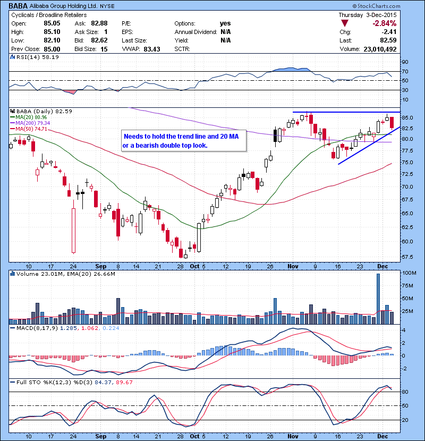Select the BABA ticker symbol in the header
The height and width of the screenshot is (441, 425).
click(x=18, y=6)
